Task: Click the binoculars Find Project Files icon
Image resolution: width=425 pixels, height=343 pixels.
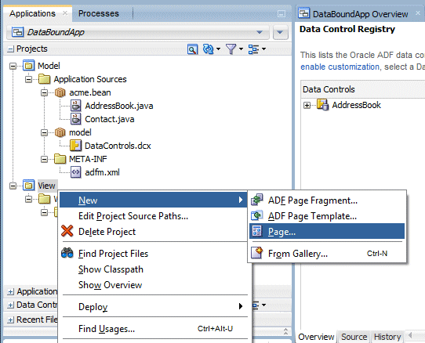Action: click(x=67, y=253)
